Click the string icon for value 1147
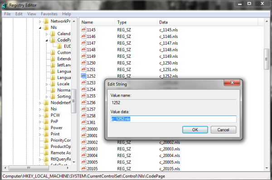 point(83,43)
